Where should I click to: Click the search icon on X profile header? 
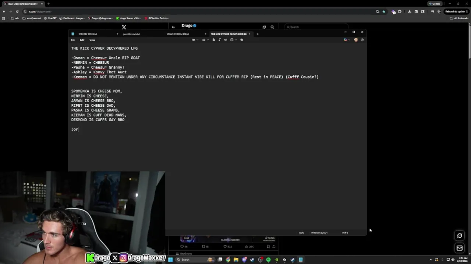coord(272,27)
